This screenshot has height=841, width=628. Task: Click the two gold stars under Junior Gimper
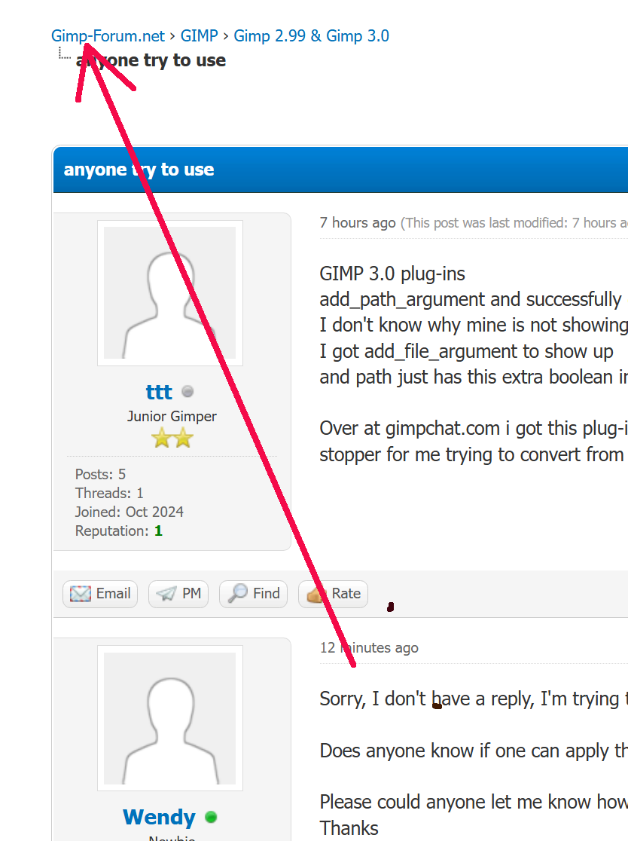[172, 438]
